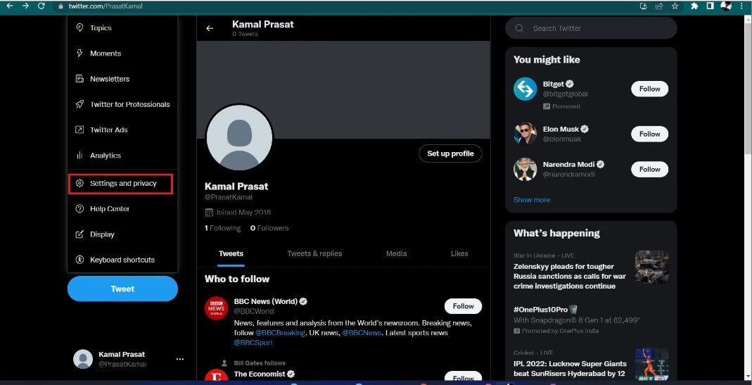Switch to Tweets & replies tab
The width and height of the screenshot is (752, 385).
[314, 253]
